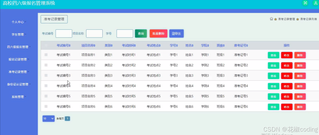The width and height of the screenshot is (319, 135).
Task: Sort by 准考证号 column sort arrows
Action: [x=247, y=46]
